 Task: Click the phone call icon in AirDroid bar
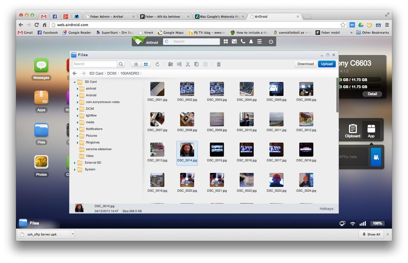(243, 41)
